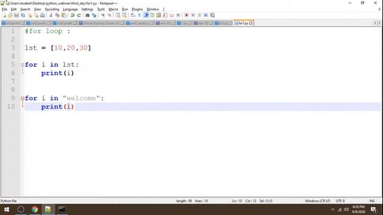Click 'Ln : 10' in the status bar
Viewport: 383px width, 215px height.
pos(237,201)
